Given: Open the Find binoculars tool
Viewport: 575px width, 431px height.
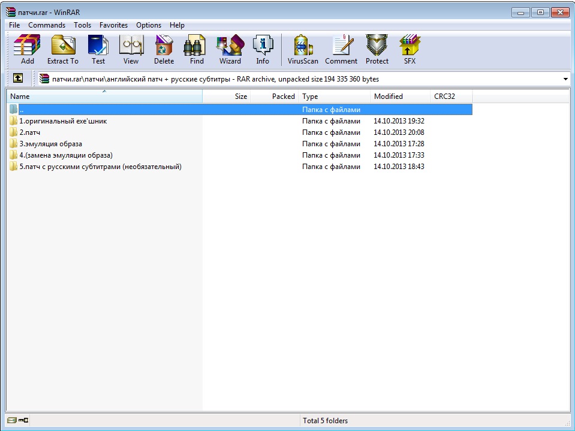Looking at the screenshot, I should click(197, 49).
